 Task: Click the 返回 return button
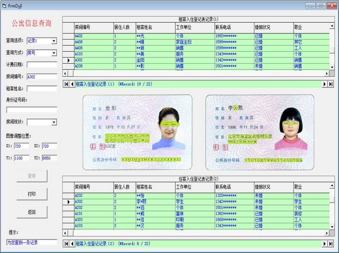pyautogui.click(x=32, y=212)
